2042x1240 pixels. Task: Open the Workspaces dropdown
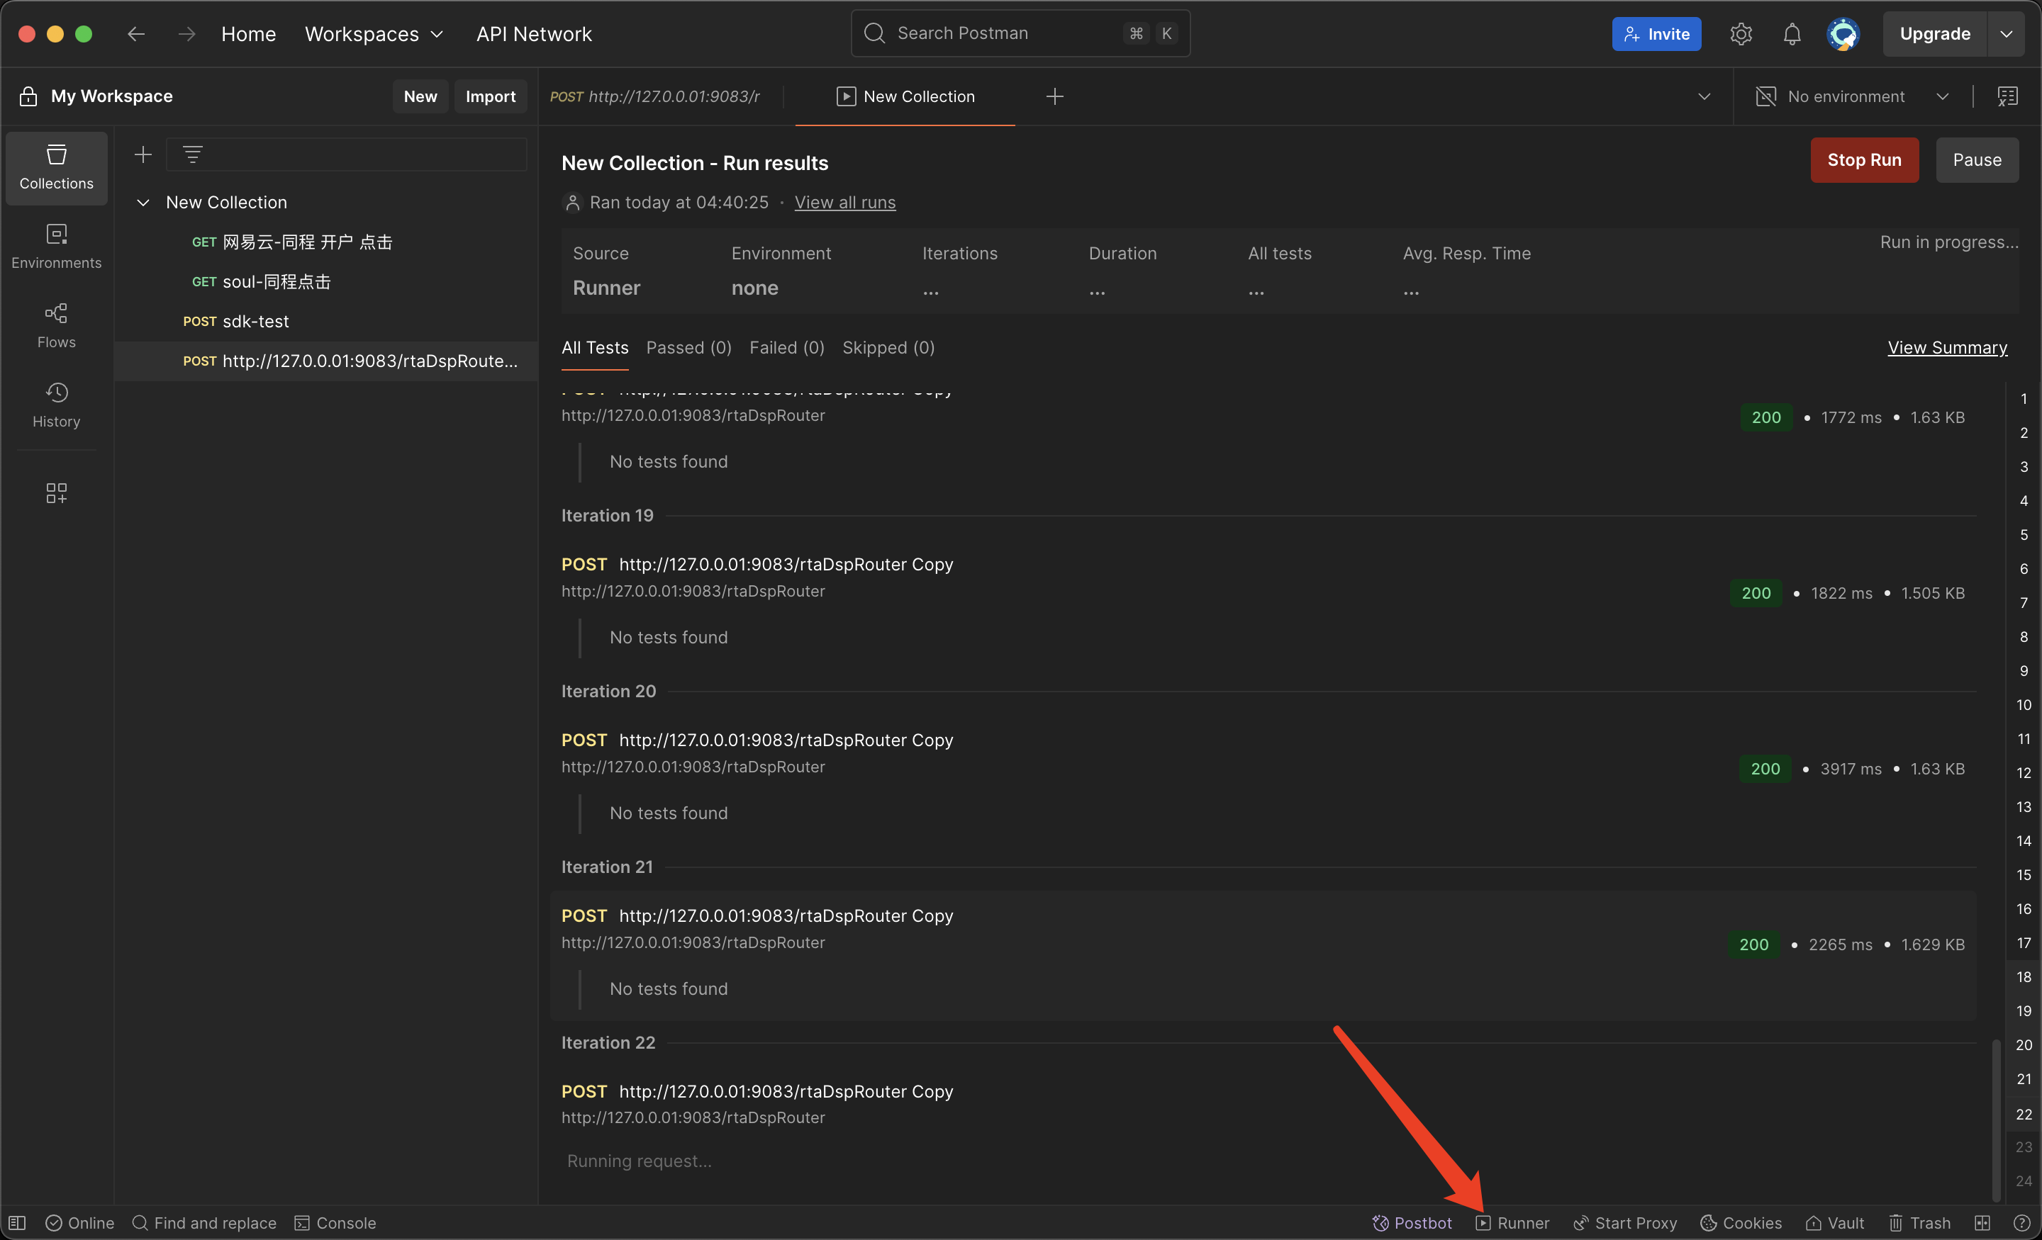pyautogui.click(x=374, y=34)
